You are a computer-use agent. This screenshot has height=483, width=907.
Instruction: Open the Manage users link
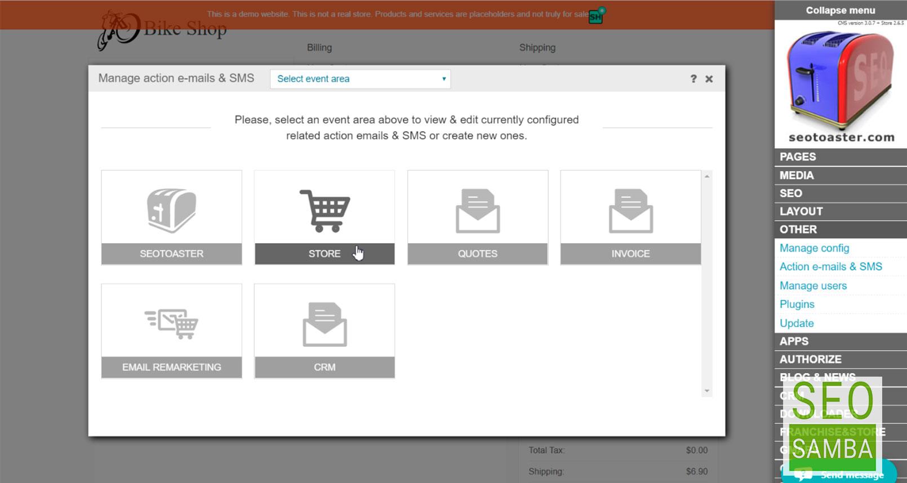[813, 286]
